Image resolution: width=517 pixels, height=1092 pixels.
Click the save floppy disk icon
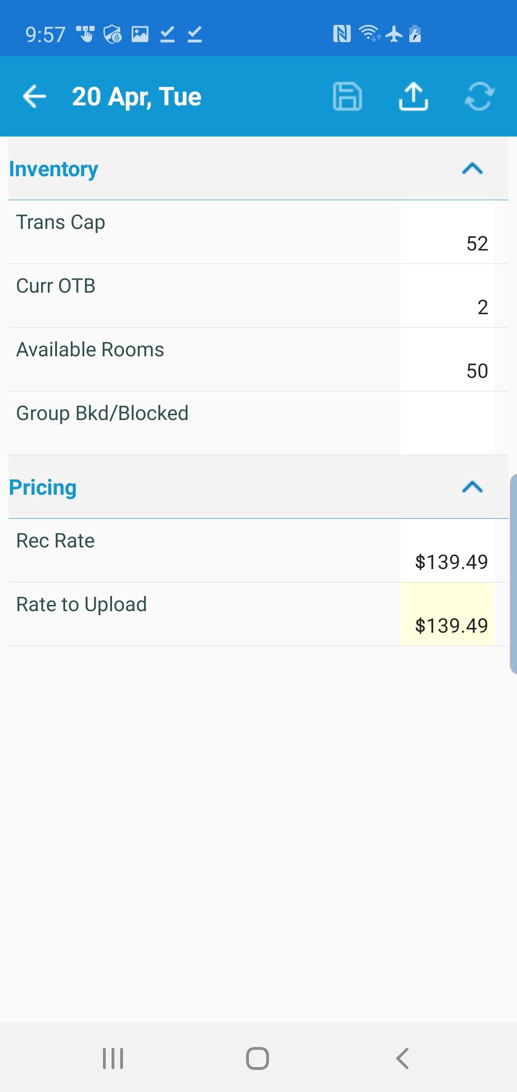pyautogui.click(x=348, y=96)
